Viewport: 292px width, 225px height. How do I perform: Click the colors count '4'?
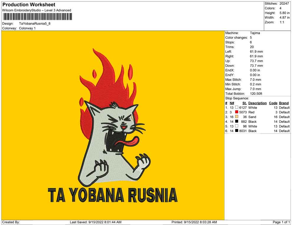tap(280, 8)
